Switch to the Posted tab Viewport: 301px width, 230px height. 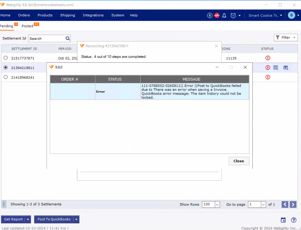(27, 26)
